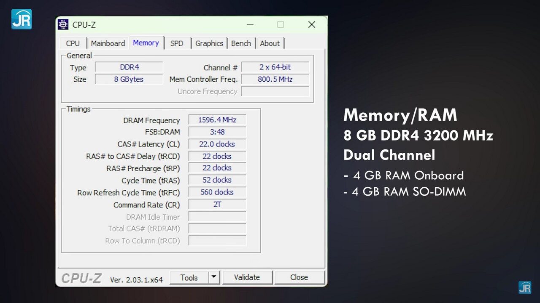Click the "FSB:DRAM" label

(162, 132)
